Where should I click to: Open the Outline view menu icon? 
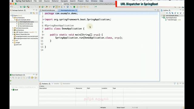(183, 13)
